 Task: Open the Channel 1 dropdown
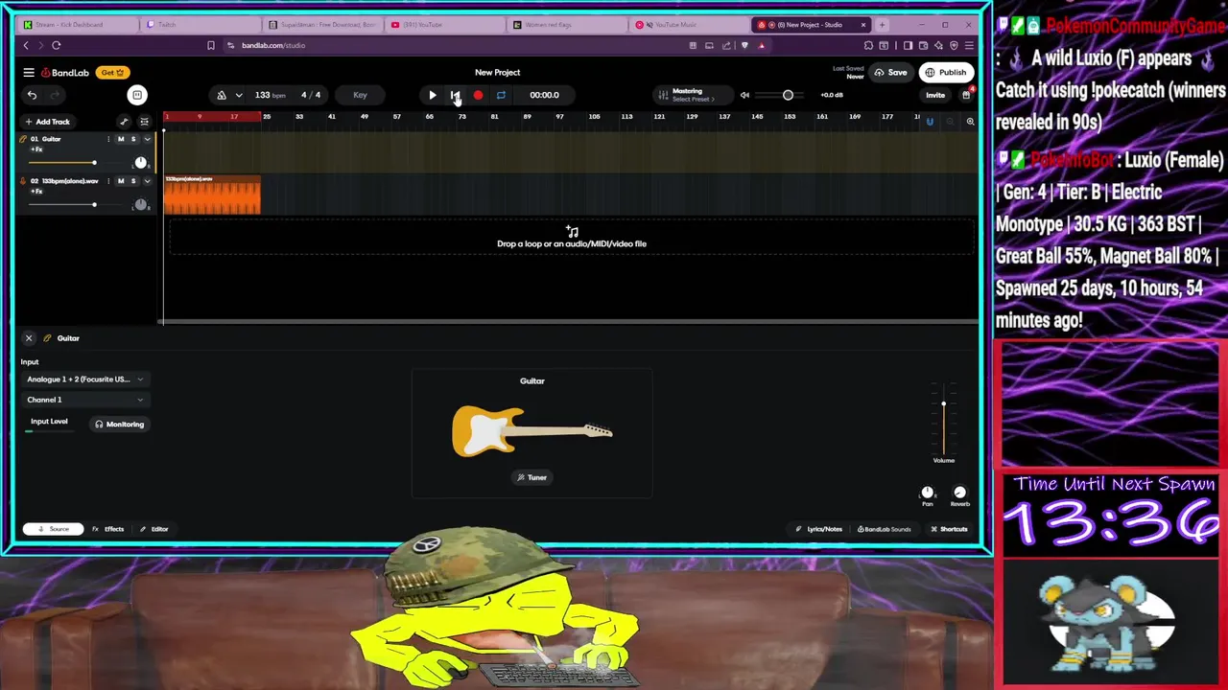[84, 400]
